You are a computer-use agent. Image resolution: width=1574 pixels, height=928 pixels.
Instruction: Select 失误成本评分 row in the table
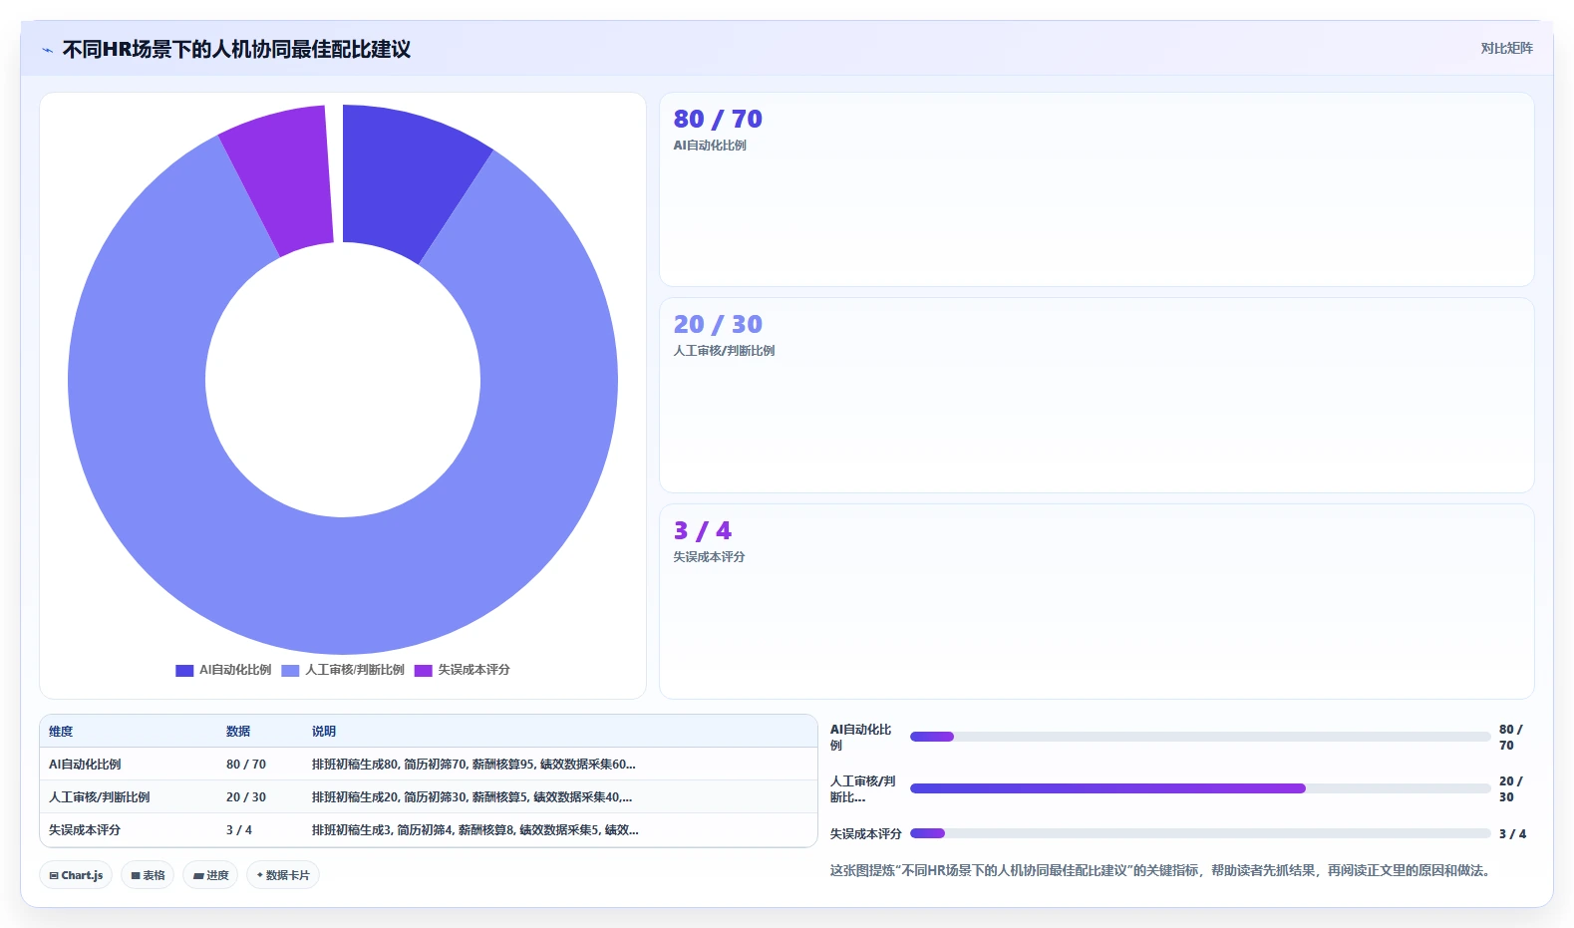click(x=429, y=830)
